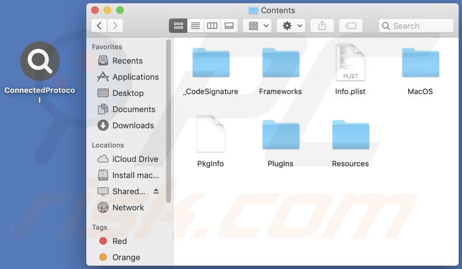
Task: Focus the Finder Search field
Action: [x=416, y=26]
